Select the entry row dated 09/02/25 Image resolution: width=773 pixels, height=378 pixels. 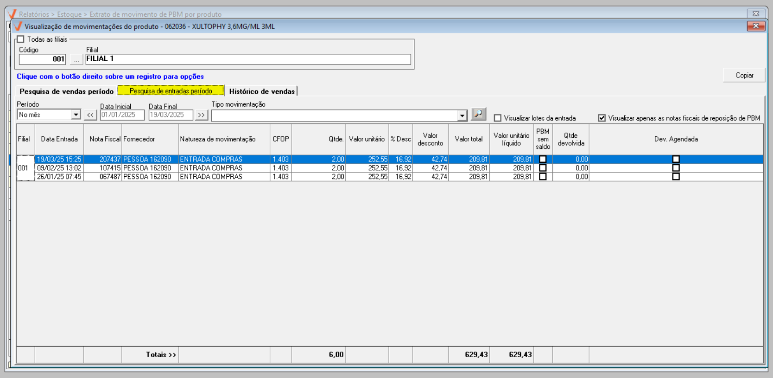(139, 168)
